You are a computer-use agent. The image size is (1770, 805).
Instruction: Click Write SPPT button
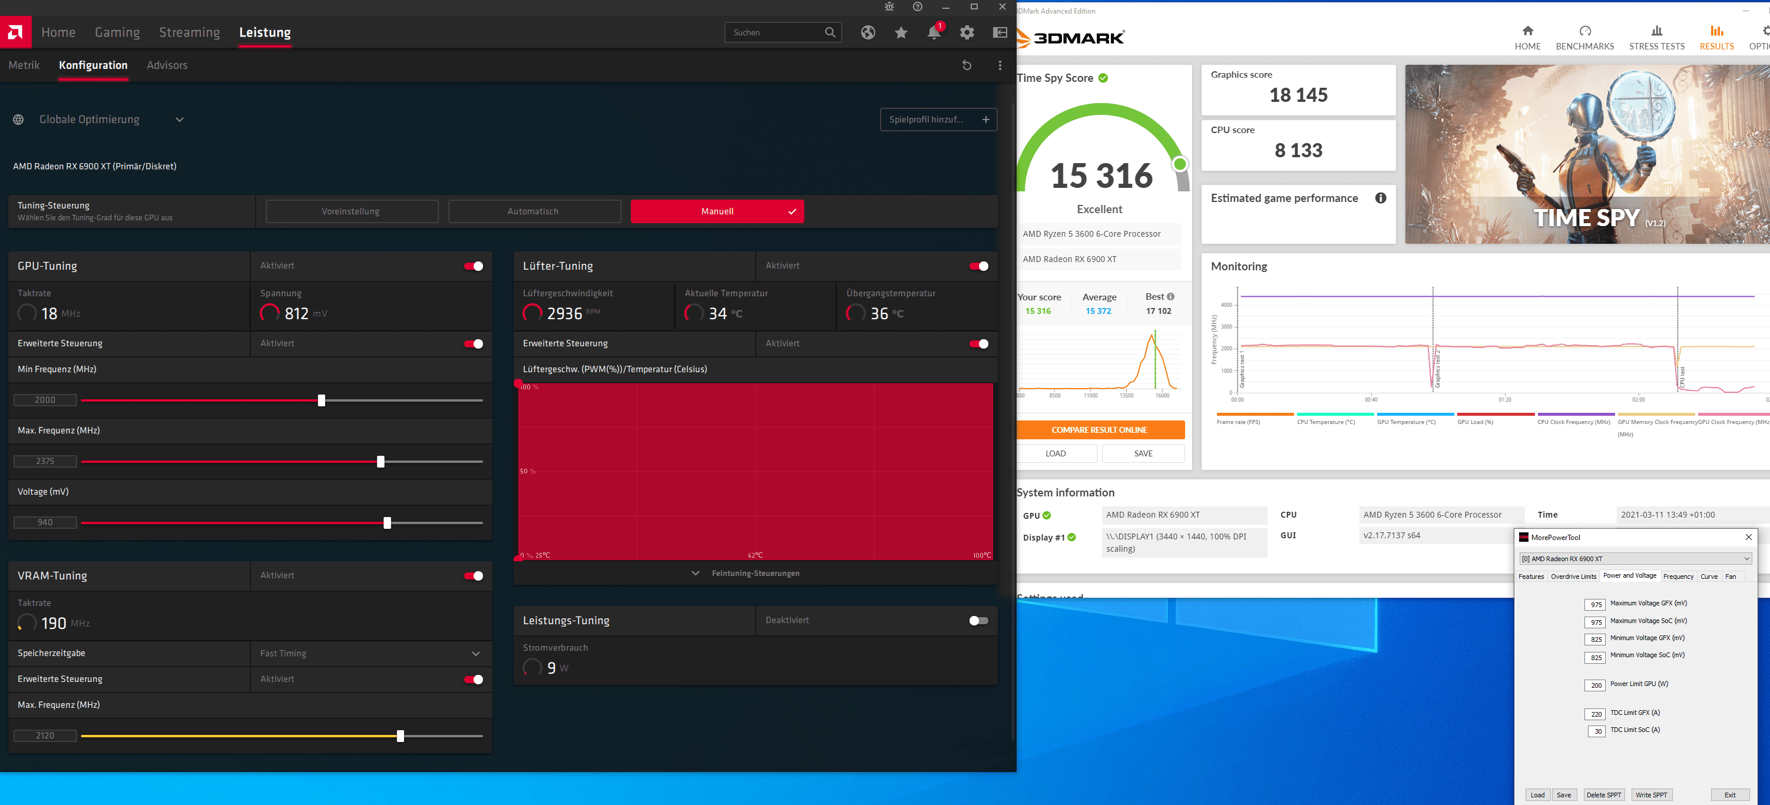(1650, 795)
